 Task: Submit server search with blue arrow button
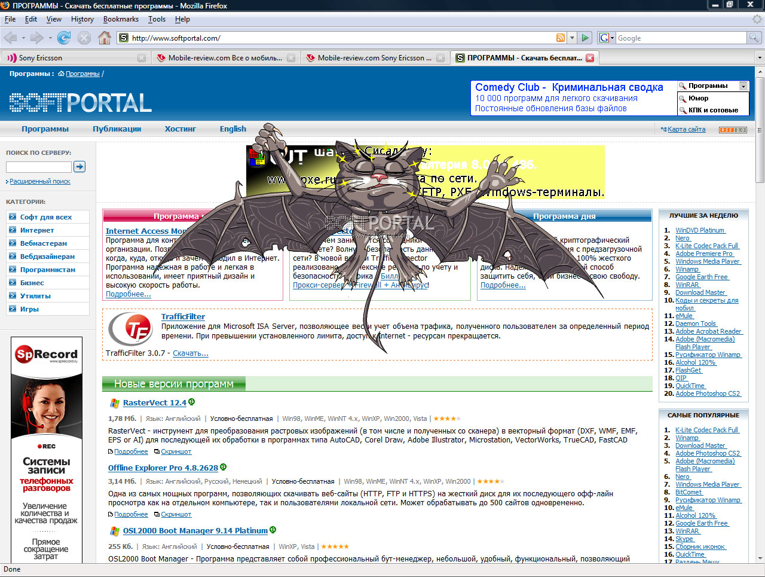(79, 167)
